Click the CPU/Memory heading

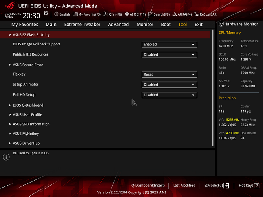[x=230, y=33]
